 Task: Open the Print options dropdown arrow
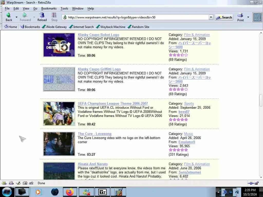pyautogui.click(x=248, y=17)
